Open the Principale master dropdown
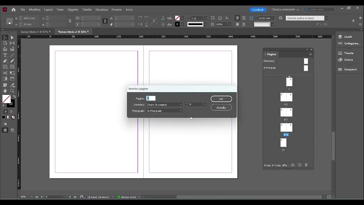364x205 pixels. pyautogui.click(x=164, y=111)
